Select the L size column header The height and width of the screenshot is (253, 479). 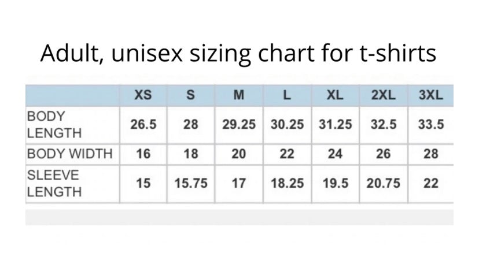click(x=287, y=95)
